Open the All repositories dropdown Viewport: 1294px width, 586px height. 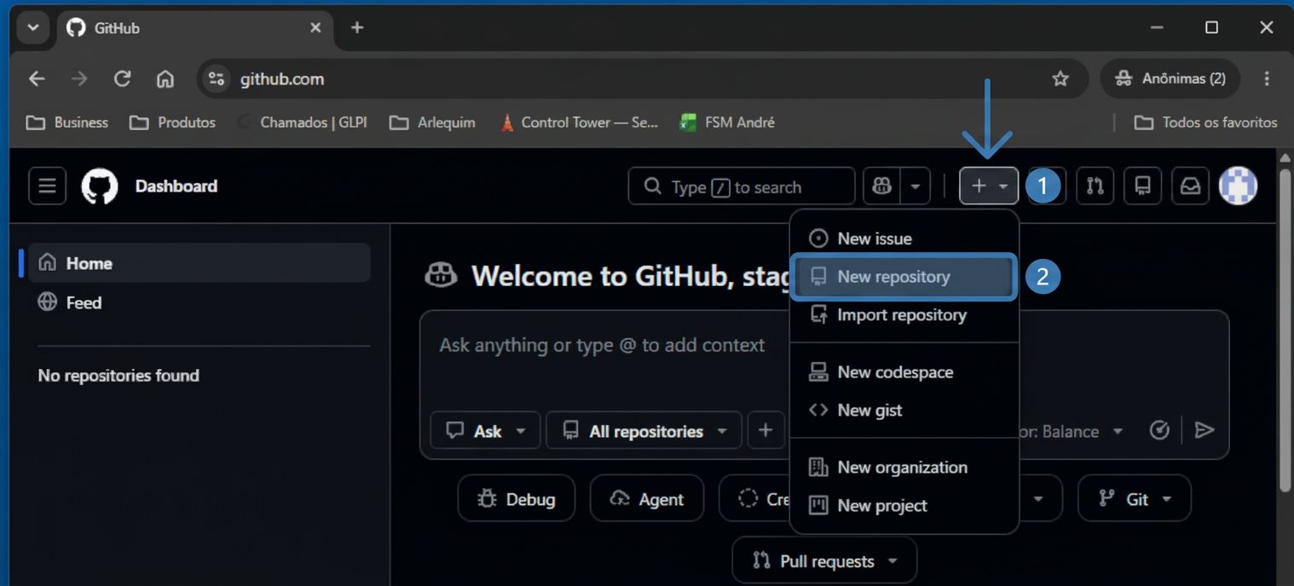[644, 431]
